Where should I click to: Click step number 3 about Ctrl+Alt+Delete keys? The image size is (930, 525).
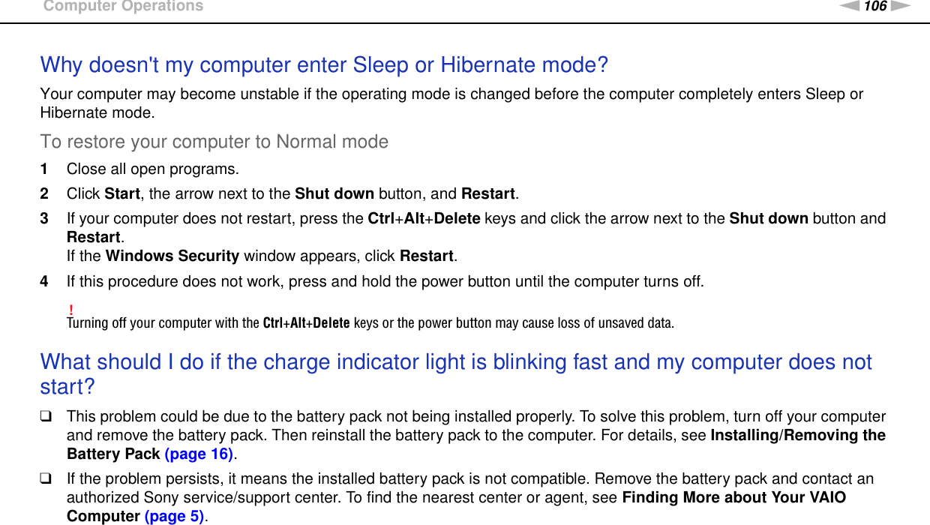click(44, 218)
